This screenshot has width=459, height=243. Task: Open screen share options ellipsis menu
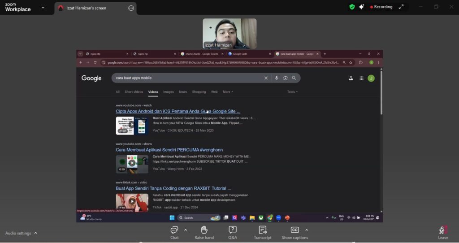pyautogui.click(x=131, y=8)
